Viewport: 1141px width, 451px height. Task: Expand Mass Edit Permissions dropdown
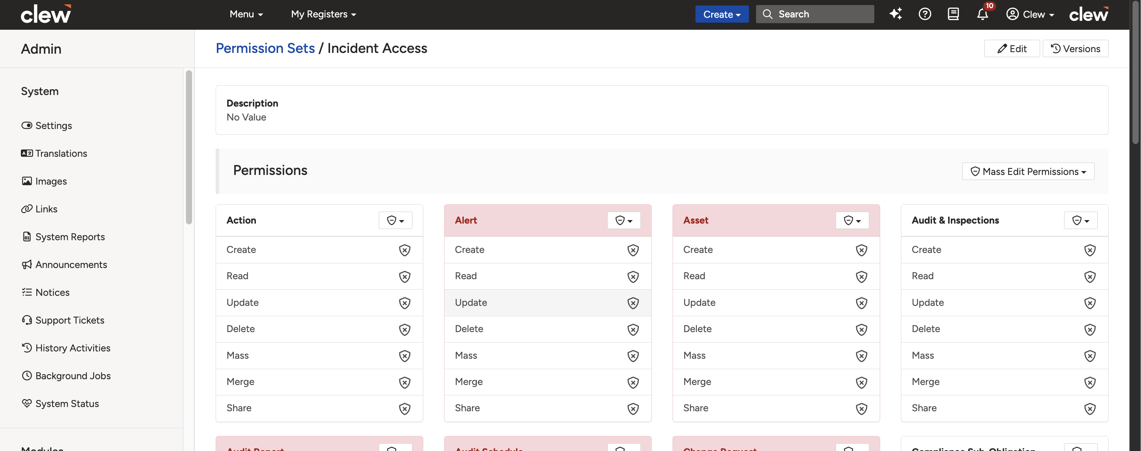pos(1028,171)
